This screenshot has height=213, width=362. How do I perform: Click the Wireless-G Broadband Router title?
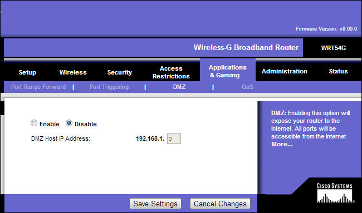[x=246, y=47]
